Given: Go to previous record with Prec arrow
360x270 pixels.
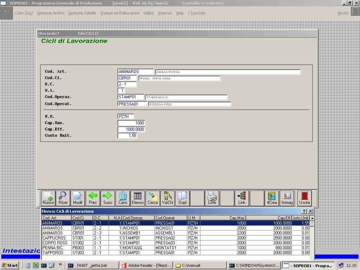Looking at the screenshot, I should pyautogui.click(x=93, y=198).
